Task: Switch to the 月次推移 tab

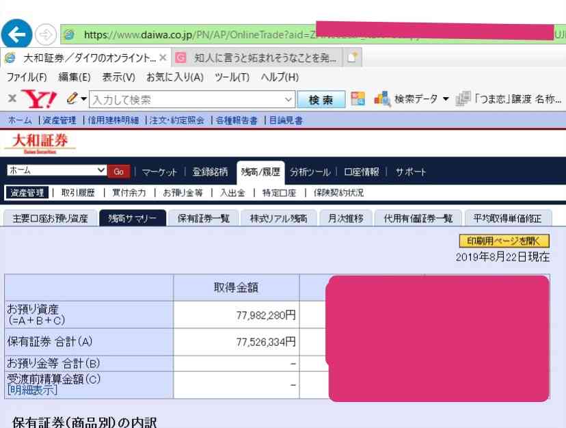Action: point(346,218)
